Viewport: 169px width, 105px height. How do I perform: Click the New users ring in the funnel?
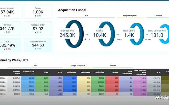click(x=137, y=34)
